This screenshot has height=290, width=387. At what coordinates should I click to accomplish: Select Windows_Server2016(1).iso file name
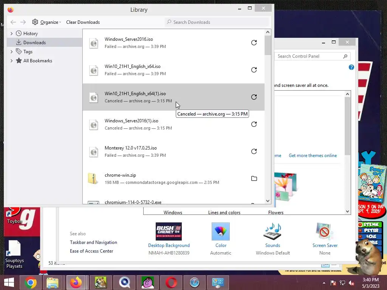(x=131, y=121)
